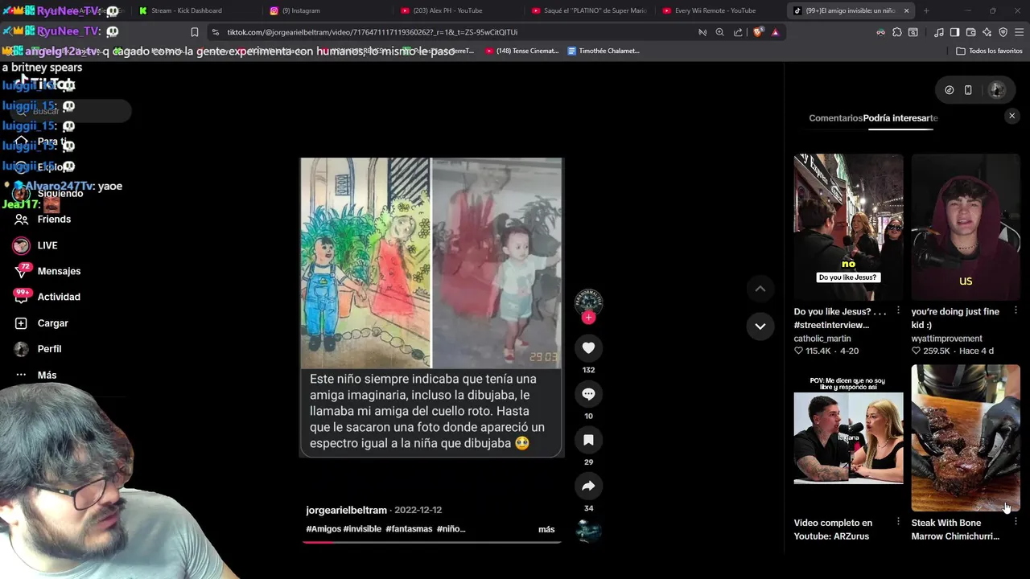Bookmark this page with address bar icon
Image resolution: width=1030 pixels, height=579 pixels.
coord(194,32)
